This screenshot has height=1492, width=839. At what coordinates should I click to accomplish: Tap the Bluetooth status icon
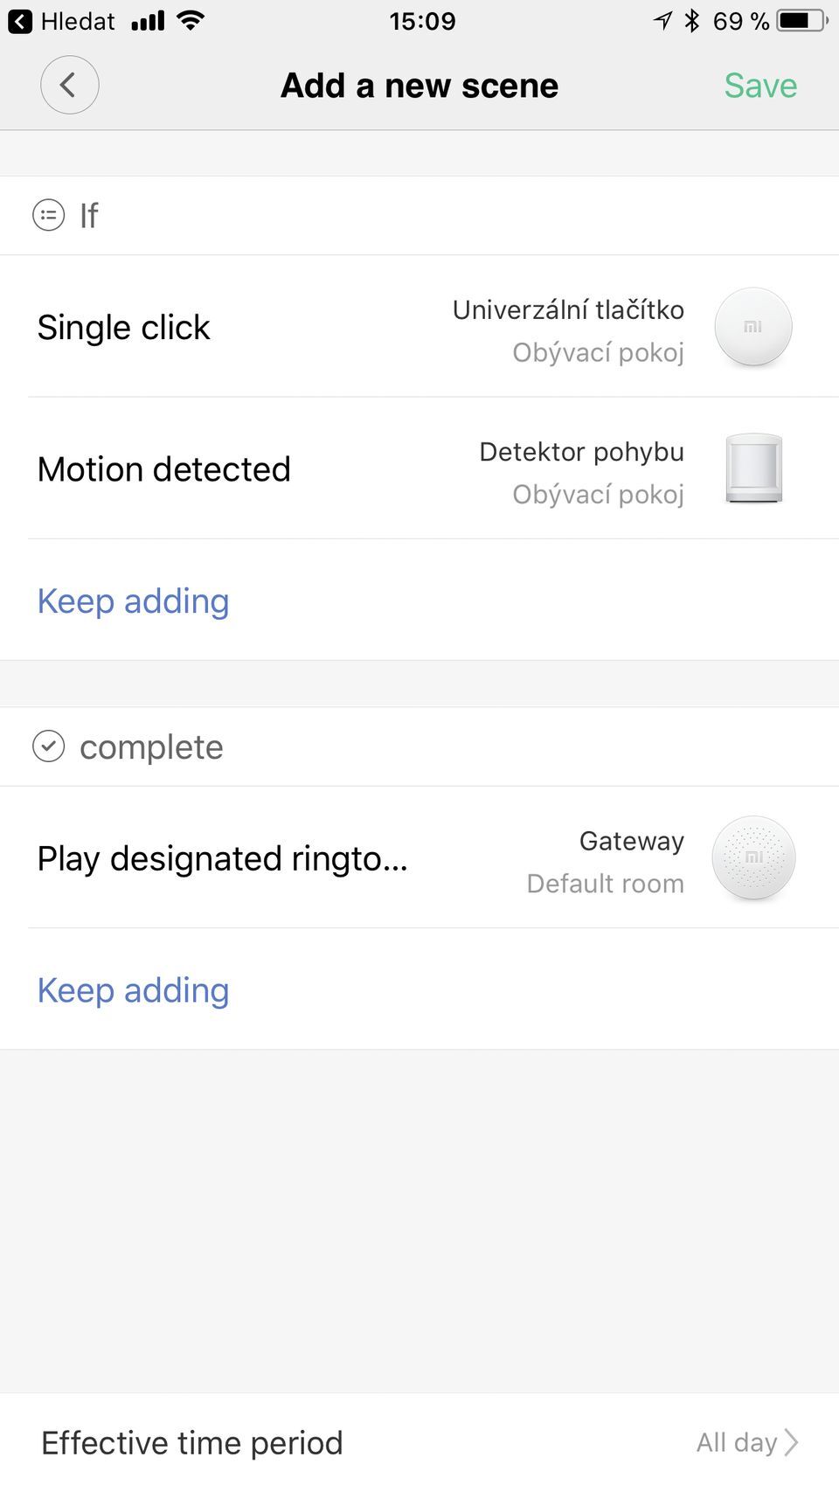tap(692, 20)
